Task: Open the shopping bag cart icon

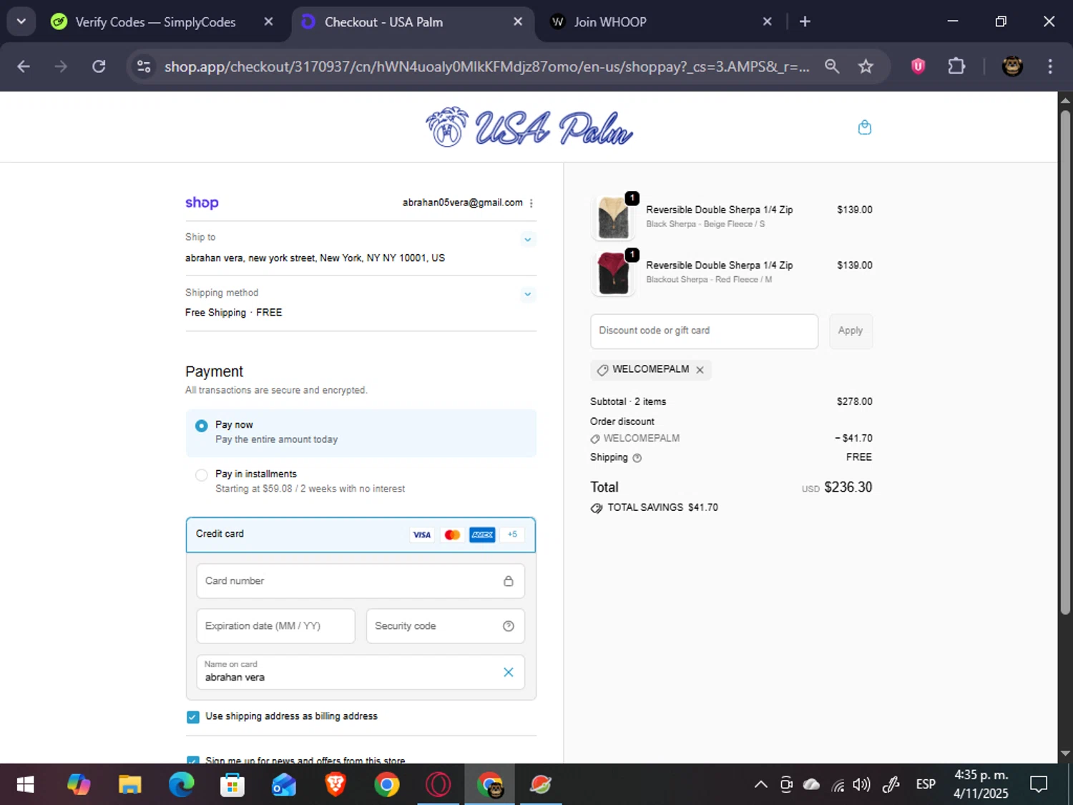Action: pos(865,127)
